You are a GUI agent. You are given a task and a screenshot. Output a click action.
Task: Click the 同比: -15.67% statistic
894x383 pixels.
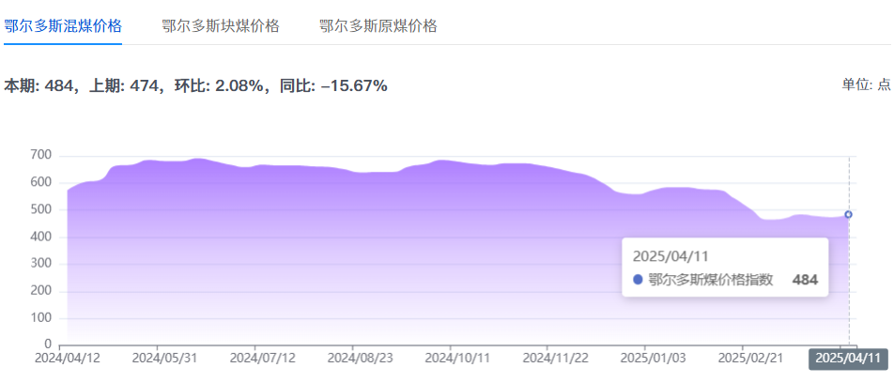pos(333,86)
